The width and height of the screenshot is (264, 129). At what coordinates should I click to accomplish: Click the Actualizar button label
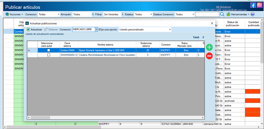click(36, 29)
